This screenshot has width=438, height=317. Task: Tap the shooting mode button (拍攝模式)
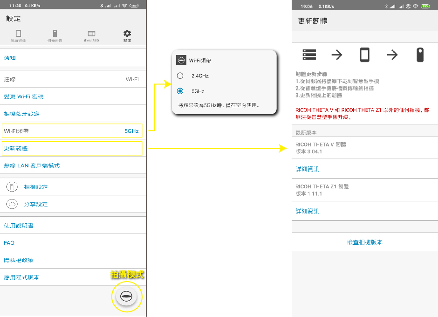click(127, 296)
